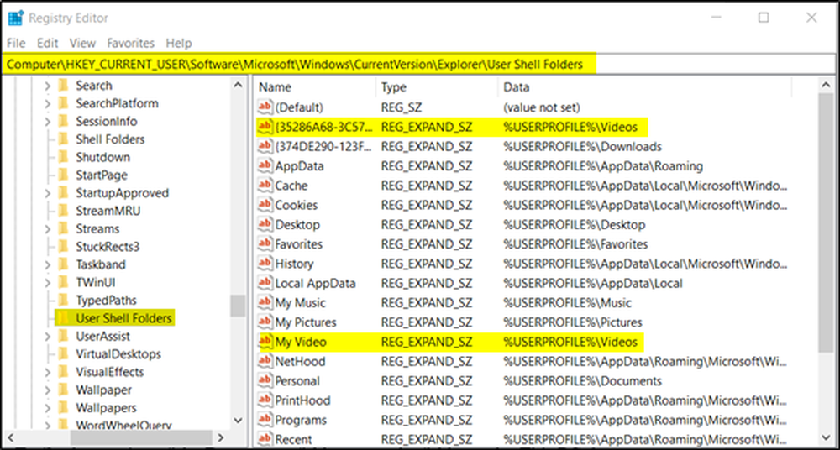840x450 pixels.
Task: Click the Data column header
Action: (516, 87)
